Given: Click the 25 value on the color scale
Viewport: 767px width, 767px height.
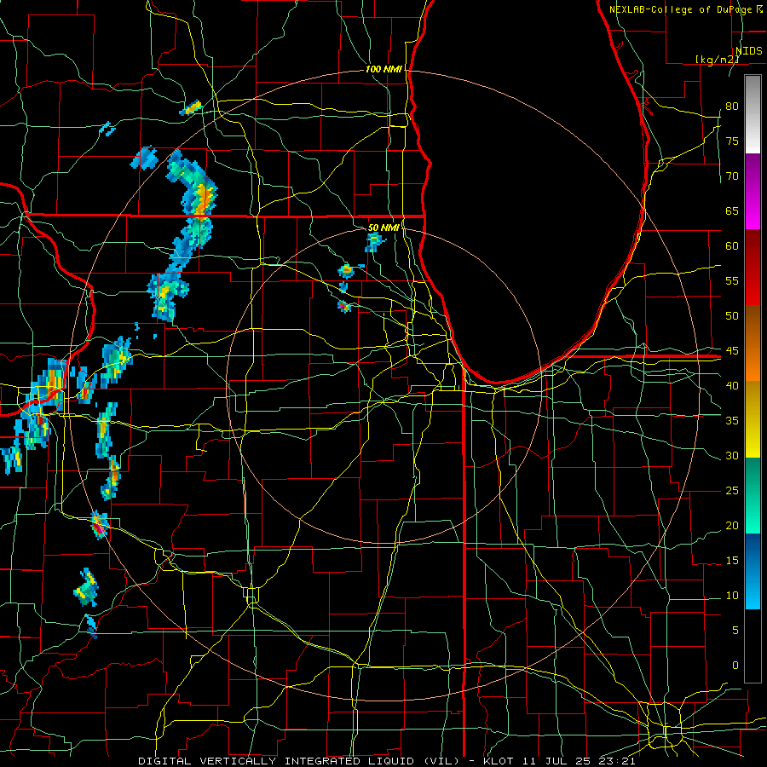Looking at the screenshot, I should tap(732, 490).
